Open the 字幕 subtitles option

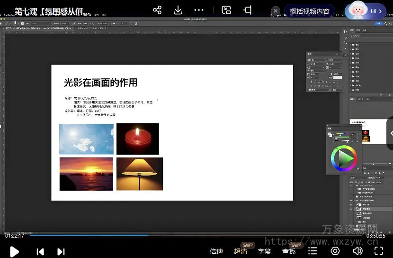click(x=264, y=251)
